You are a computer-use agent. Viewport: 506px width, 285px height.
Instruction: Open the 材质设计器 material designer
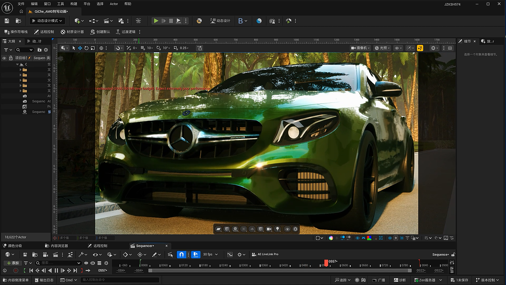click(72, 32)
